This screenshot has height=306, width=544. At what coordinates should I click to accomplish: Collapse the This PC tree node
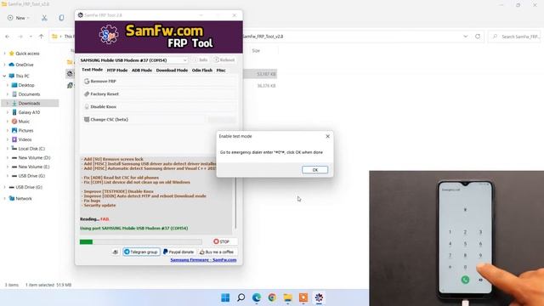[x=4, y=76]
